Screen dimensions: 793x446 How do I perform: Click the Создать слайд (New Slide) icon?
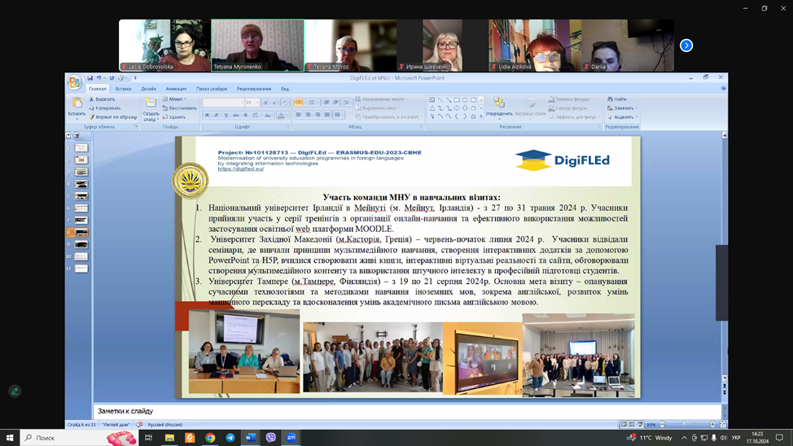tap(151, 107)
